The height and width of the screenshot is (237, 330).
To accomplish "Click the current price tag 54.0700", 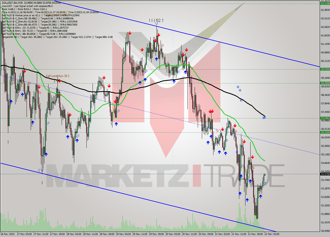I will click(x=325, y=174).
